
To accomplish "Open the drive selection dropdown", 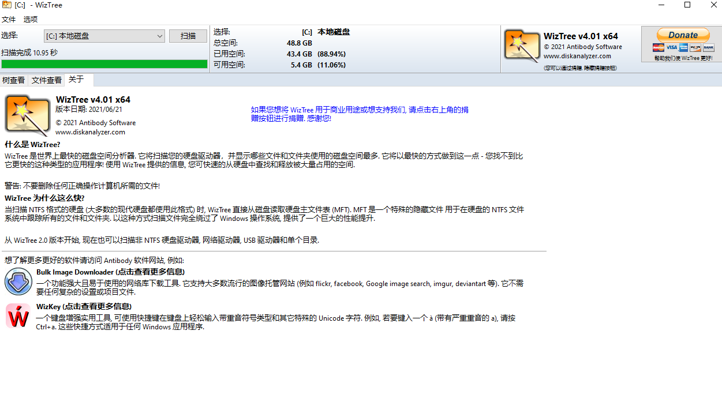I will (x=104, y=36).
